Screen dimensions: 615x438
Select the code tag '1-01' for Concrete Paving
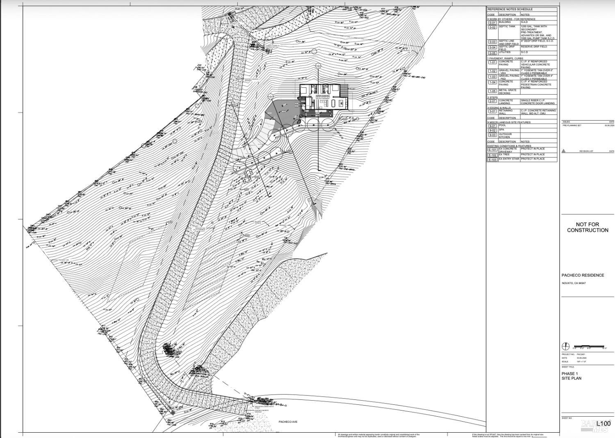pos(492,63)
